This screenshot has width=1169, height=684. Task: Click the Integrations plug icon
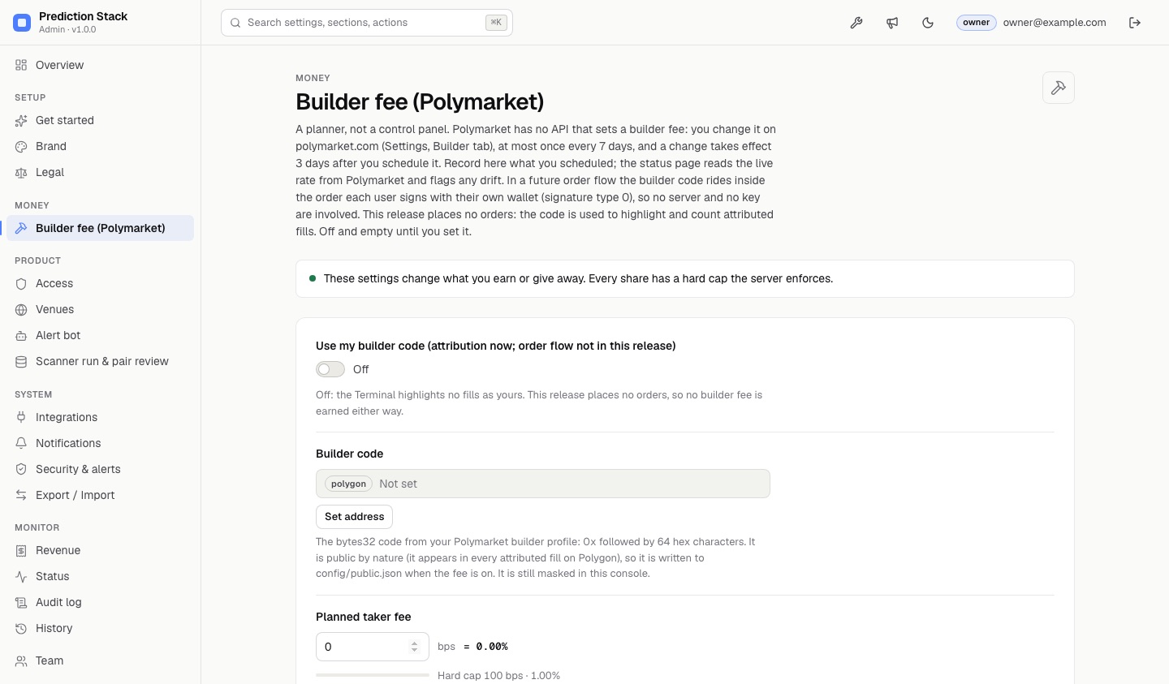click(21, 418)
